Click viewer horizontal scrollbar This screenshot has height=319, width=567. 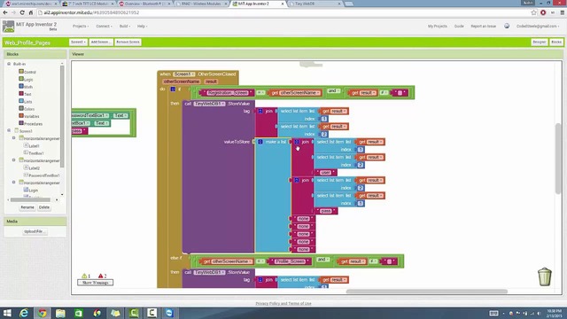(427, 292)
